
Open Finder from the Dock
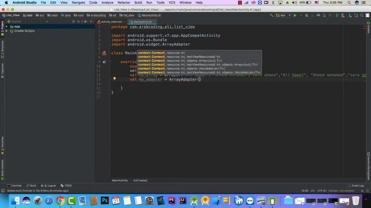click(15, 200)
